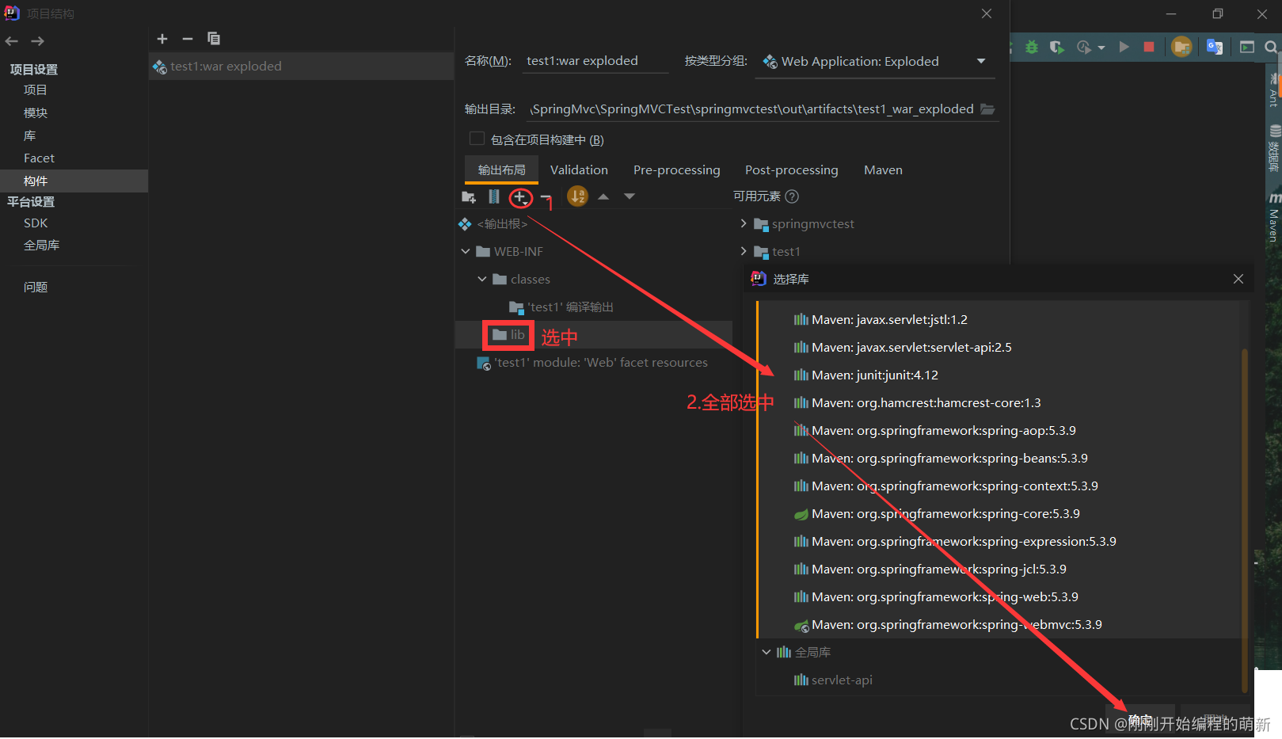Screen dimensions: 1282x739
Task: Click the help icon beside 可用元素
Action: click(x=792, y=196)
